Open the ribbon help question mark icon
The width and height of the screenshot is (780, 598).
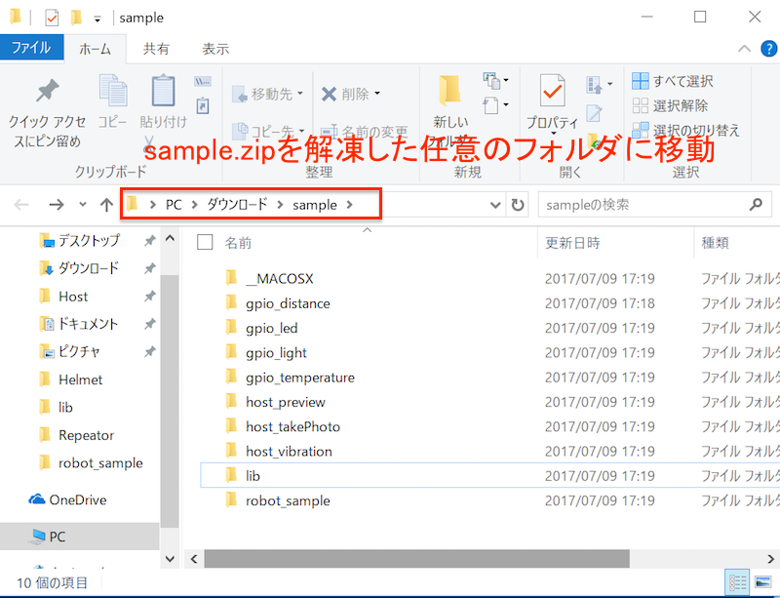766,49
